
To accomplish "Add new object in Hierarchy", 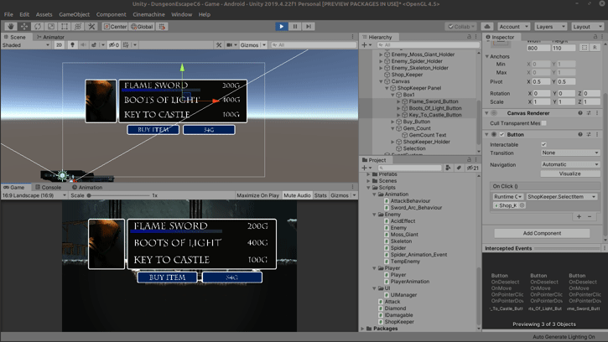I will 366,45.
